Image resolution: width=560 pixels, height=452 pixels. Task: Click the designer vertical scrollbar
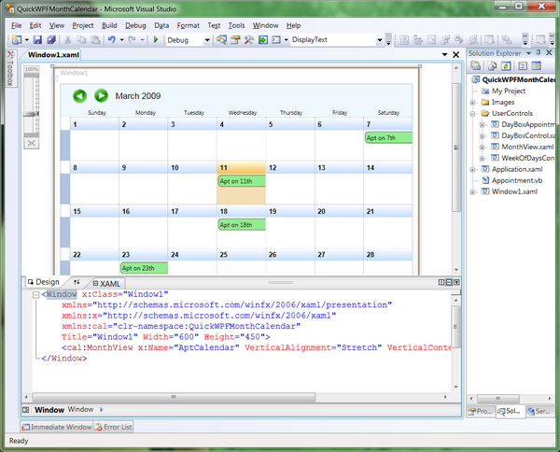(x=456, y=148)
